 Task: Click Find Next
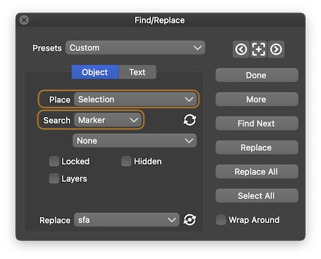257,123
